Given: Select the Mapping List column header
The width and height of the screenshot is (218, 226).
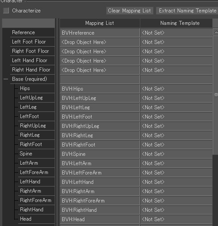Looking at the screenshot, I should [100, 23].
